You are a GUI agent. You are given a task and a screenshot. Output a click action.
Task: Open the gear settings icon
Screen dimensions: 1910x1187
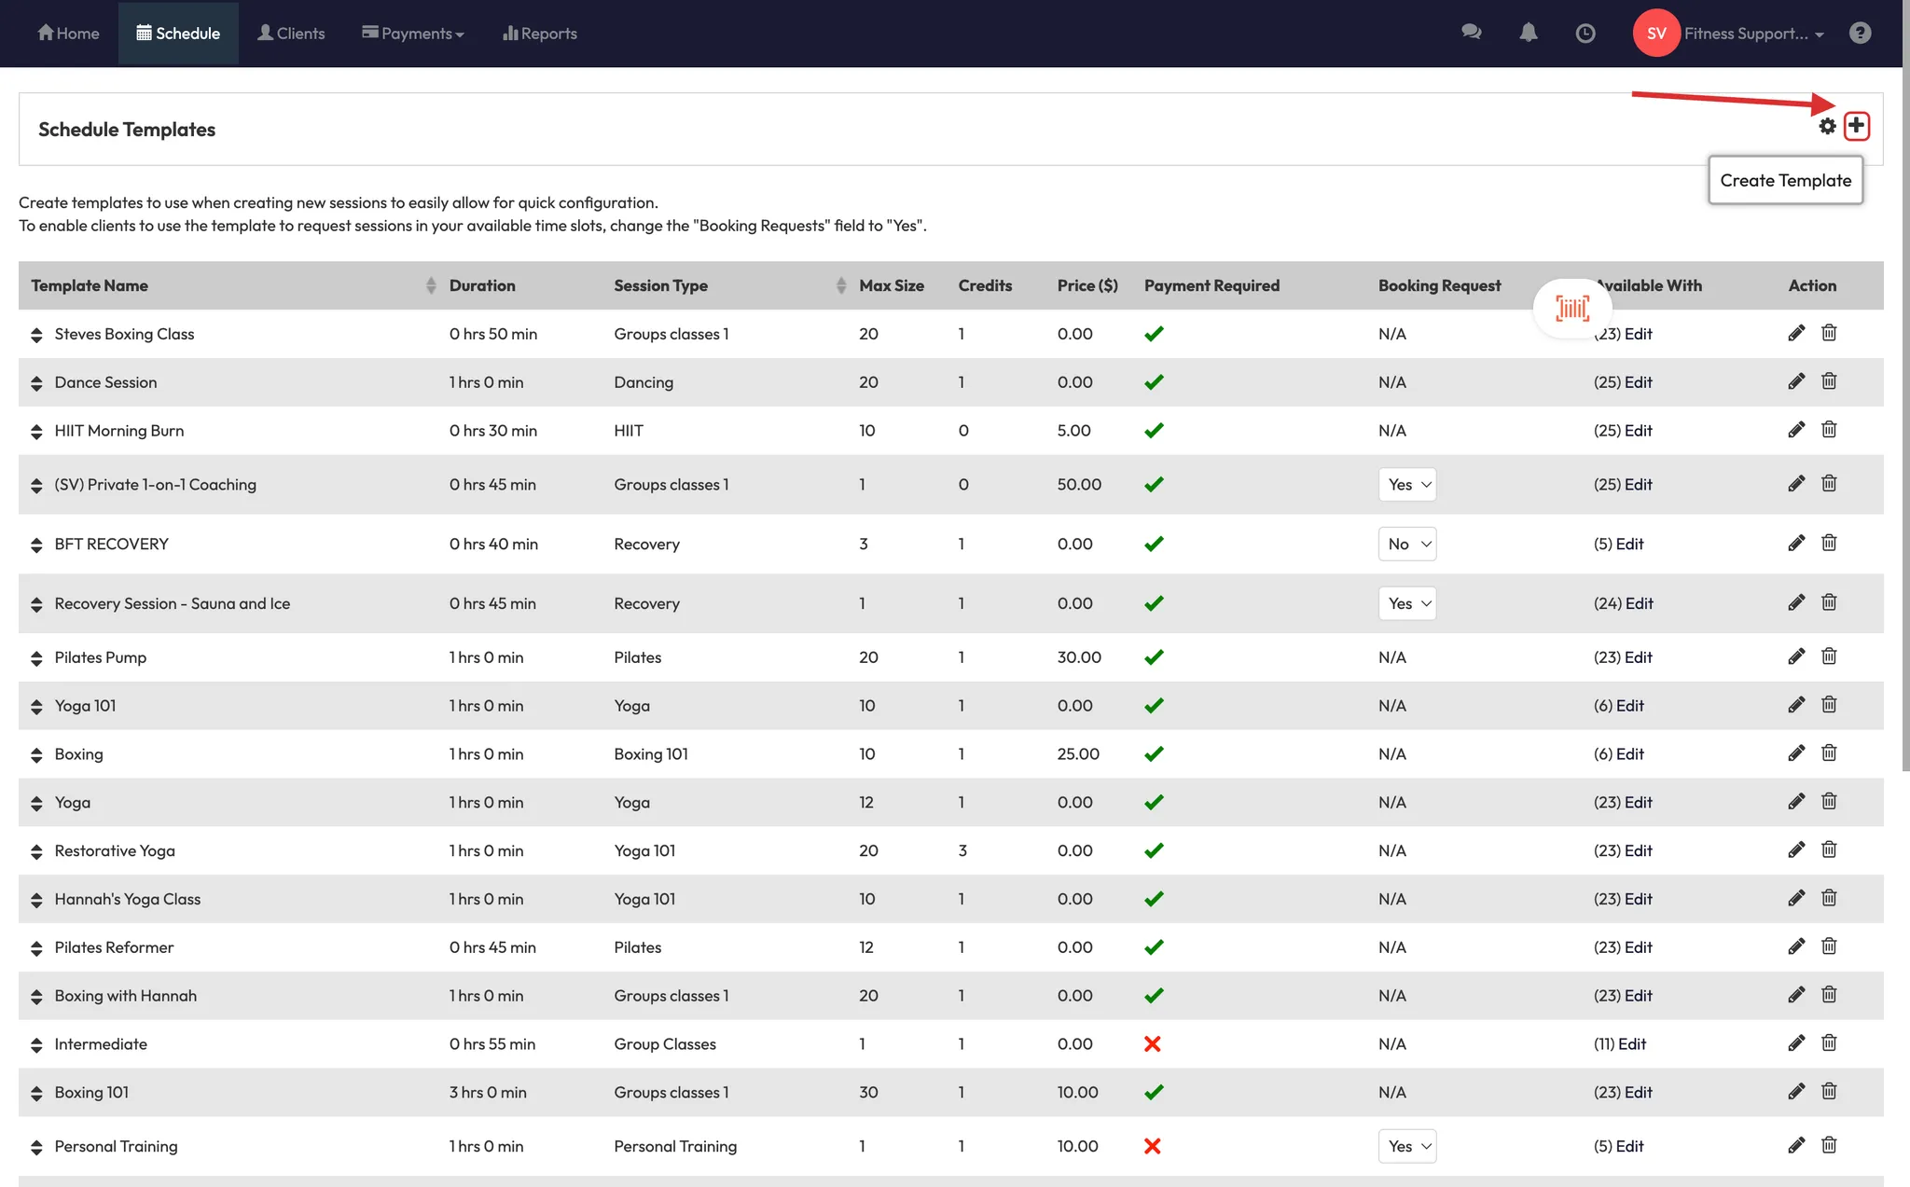point(1827,126)
